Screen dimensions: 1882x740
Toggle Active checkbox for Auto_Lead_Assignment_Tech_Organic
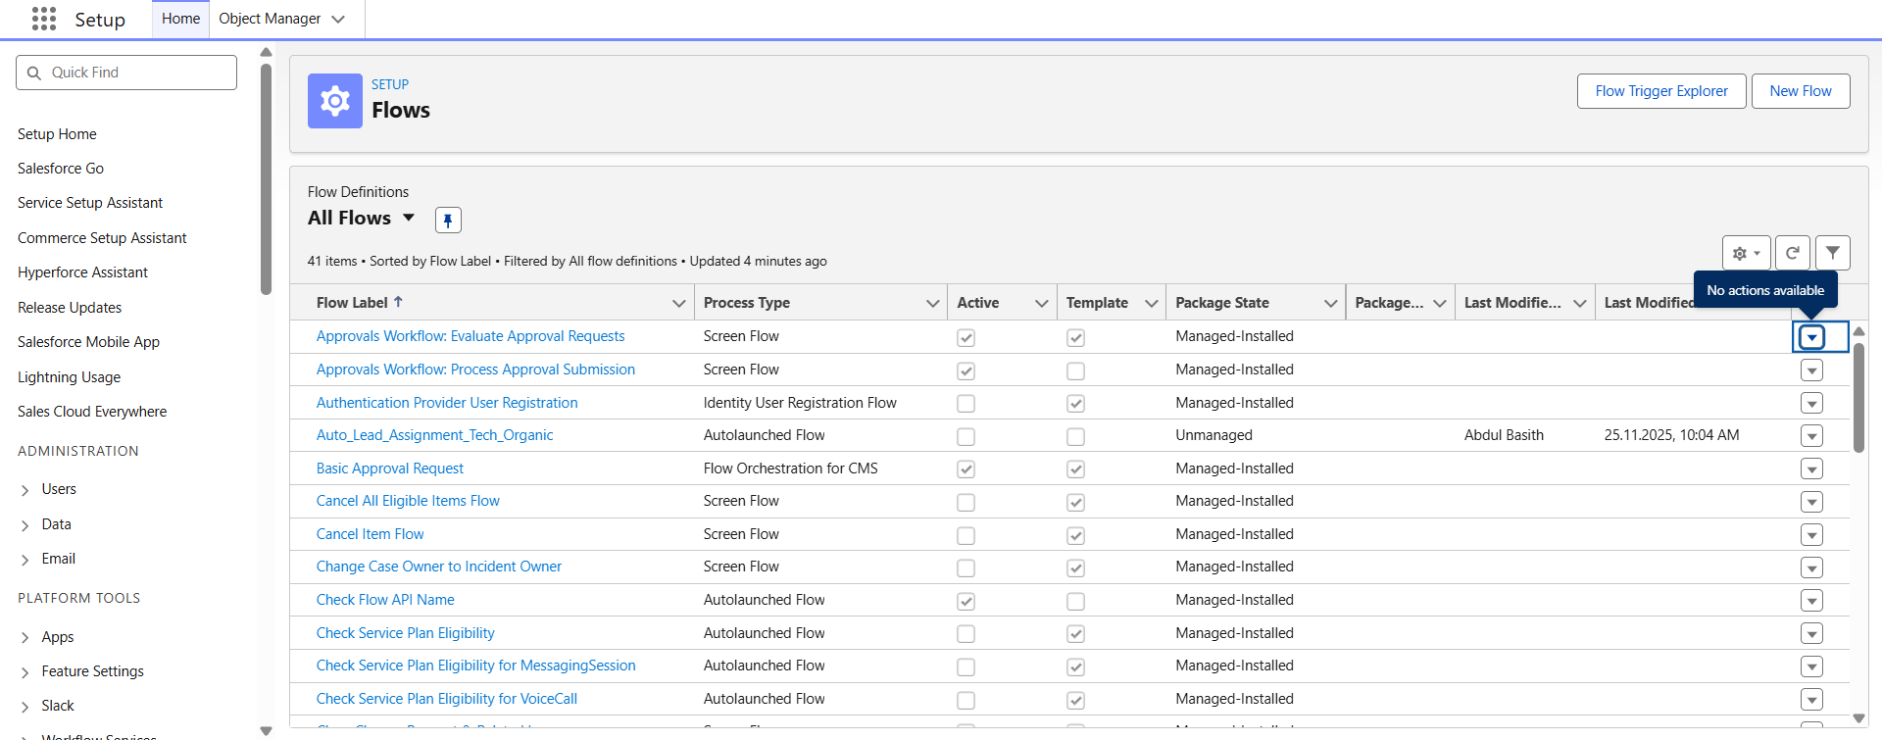966,436
